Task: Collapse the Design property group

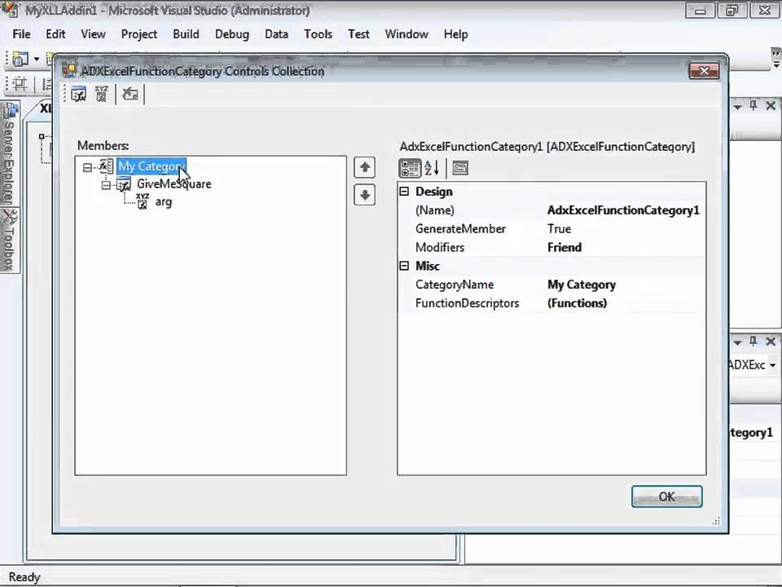Action: pyautogui.click(x=405, y=191)
